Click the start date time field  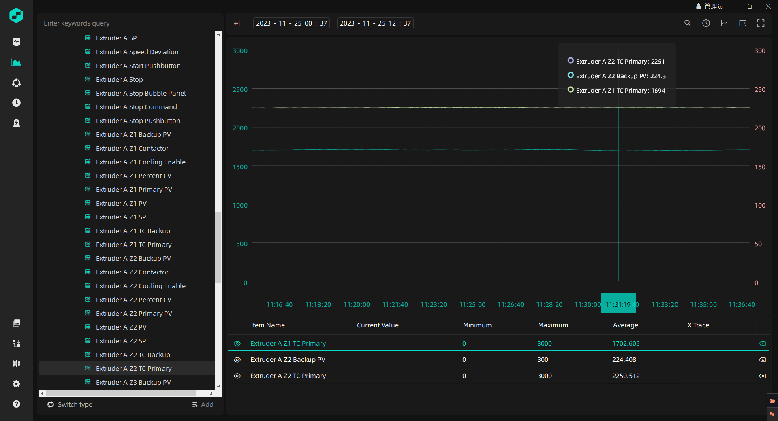[291, 23]
